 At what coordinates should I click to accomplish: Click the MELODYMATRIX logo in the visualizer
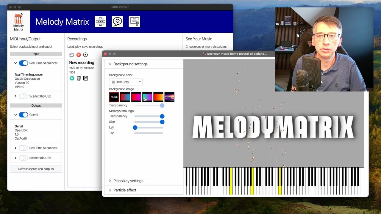273,127
